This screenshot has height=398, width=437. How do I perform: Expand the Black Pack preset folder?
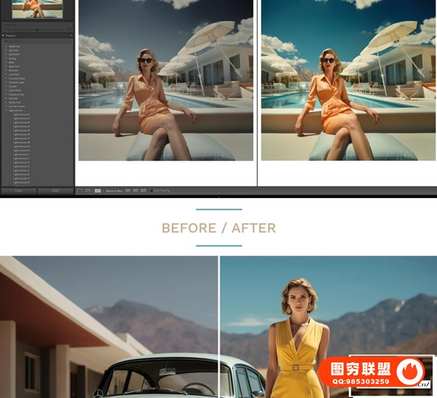[6, 66]
